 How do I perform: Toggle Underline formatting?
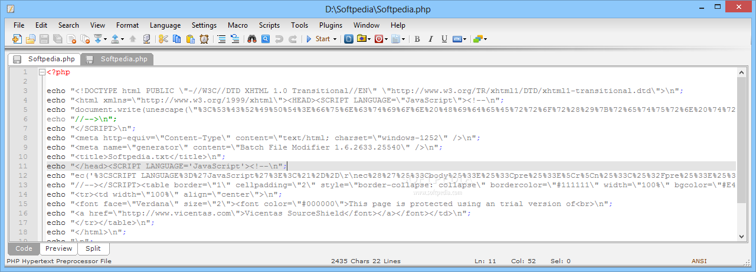[444, 39]
